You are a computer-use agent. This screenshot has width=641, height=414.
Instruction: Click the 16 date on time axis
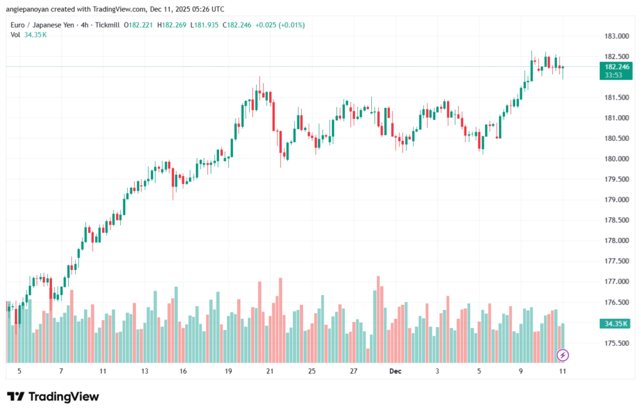pyautogui.click(x=183, y=371)
